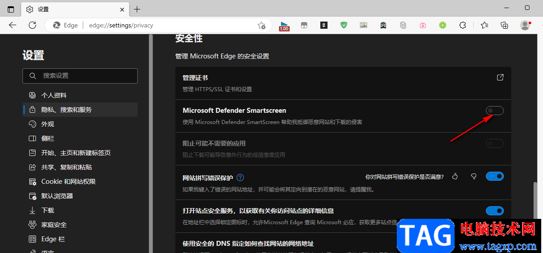Open the goggles avatar extension icon
This screenshot has height=253, width=543.
click(x=383, y=25)
